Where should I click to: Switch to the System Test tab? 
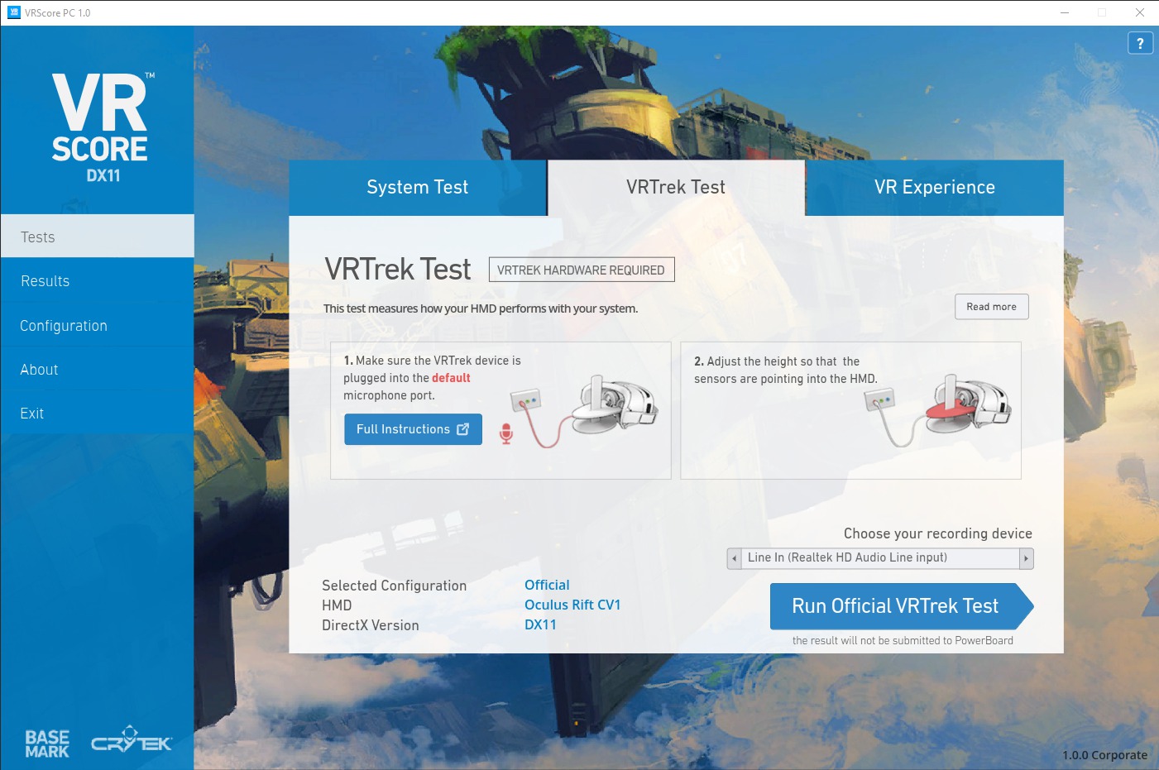point(417,188)
